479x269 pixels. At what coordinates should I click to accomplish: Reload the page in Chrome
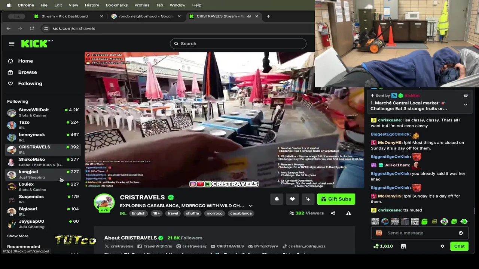(x=32, y=28)
